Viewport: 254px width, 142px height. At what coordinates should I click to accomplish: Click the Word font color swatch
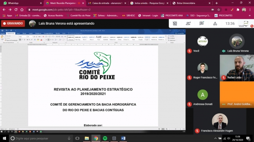tap(42, 40)
